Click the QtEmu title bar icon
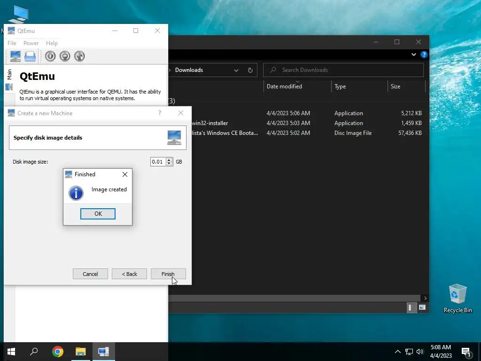Image resolution: width=481 pixels, height=361 pixels. [x=11, y=31]
